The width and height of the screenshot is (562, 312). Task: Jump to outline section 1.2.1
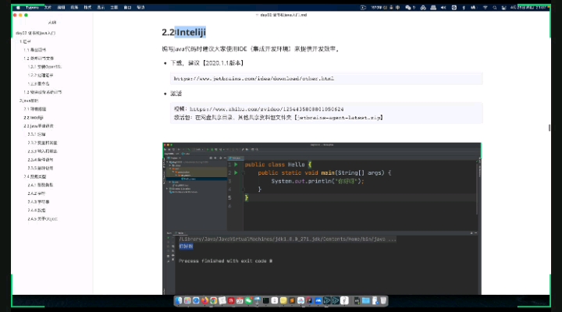coord(44,66)
